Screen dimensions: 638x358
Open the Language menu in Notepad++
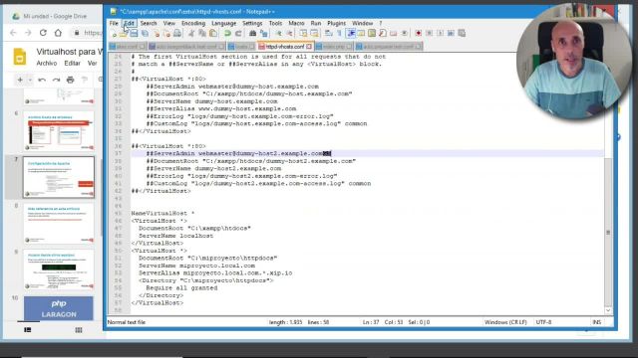[223, 24]
